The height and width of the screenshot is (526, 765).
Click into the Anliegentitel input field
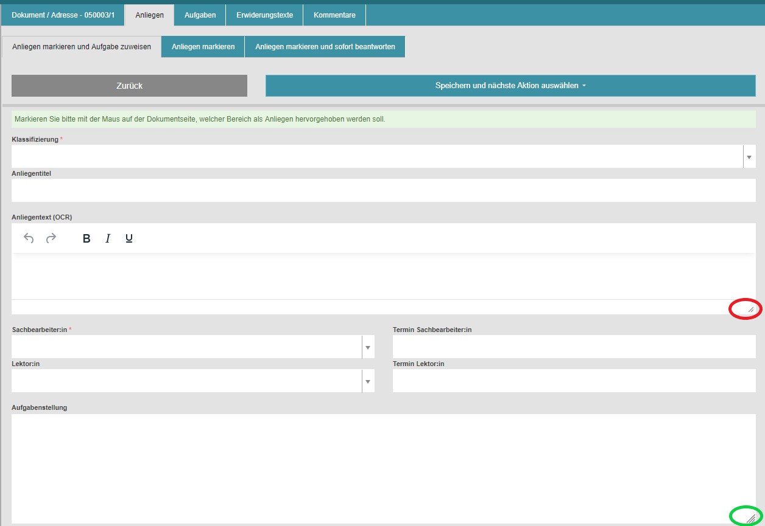point(383,190)
